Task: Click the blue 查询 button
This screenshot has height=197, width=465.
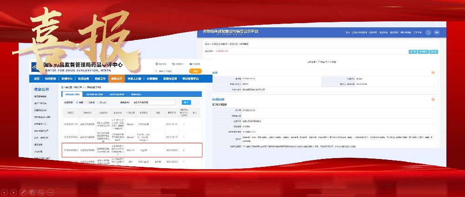Action: [x=186, y=102]
